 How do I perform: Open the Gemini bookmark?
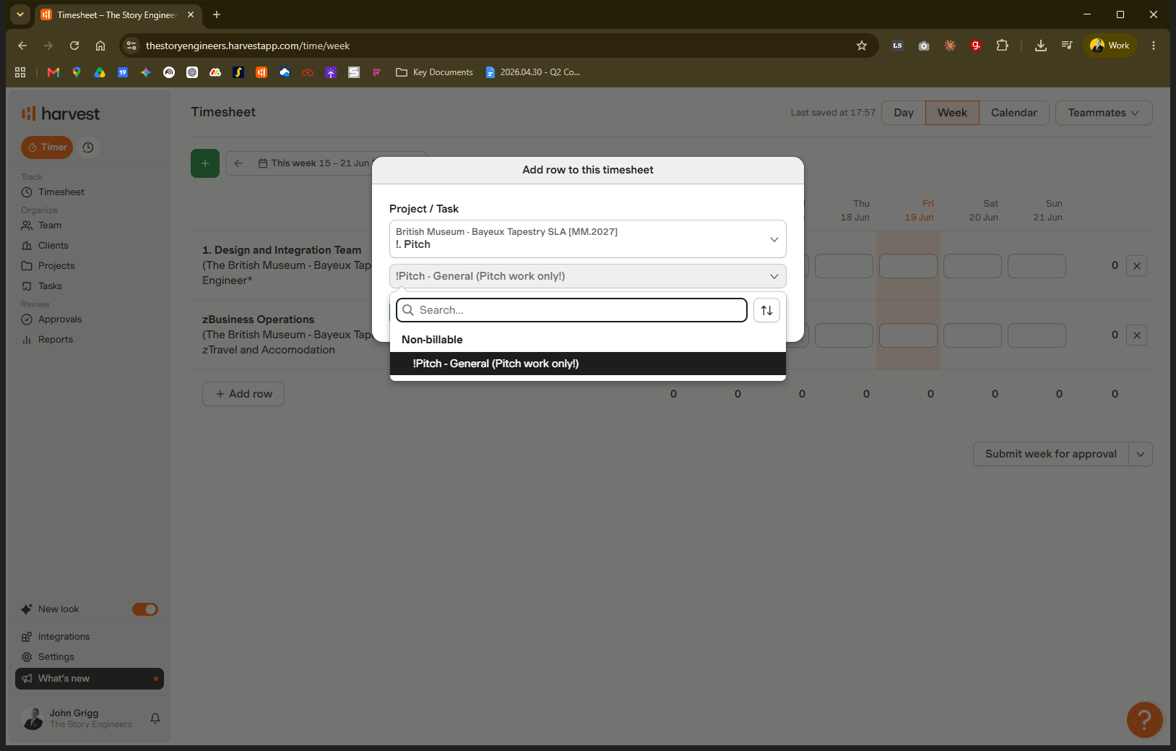[x=146, y=72]
